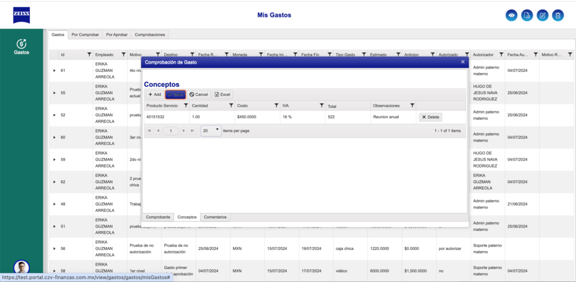Click the Add button in Conceptos

coord(155,94)
